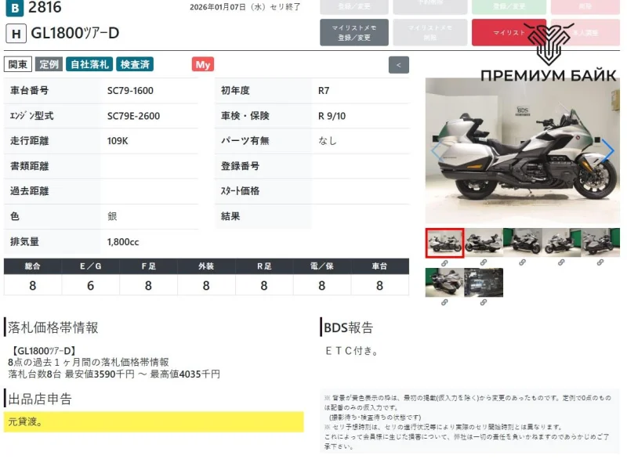Click the 検査済 badge
The image size is (627, 470).
pos(135,64)
